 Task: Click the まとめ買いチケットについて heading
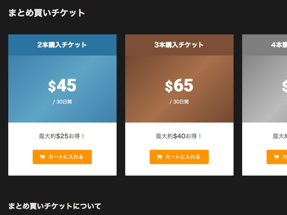coord(55,206)
